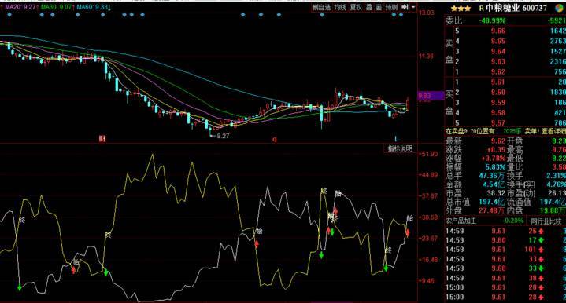The height and width of the screenshot is (303, 566).
Task: Click the arrow-to-bar icon in chart toolbar
Action: 405,7
